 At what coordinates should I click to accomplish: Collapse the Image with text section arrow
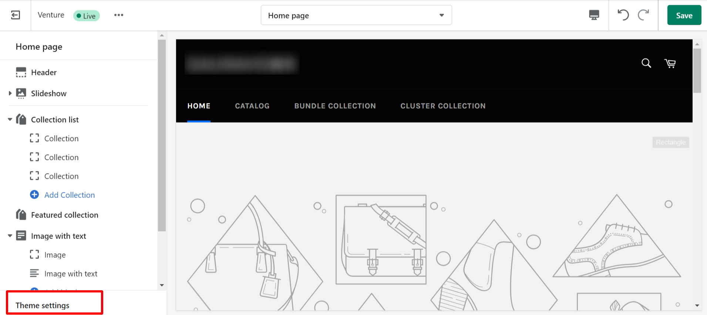[x=10, y=236]
